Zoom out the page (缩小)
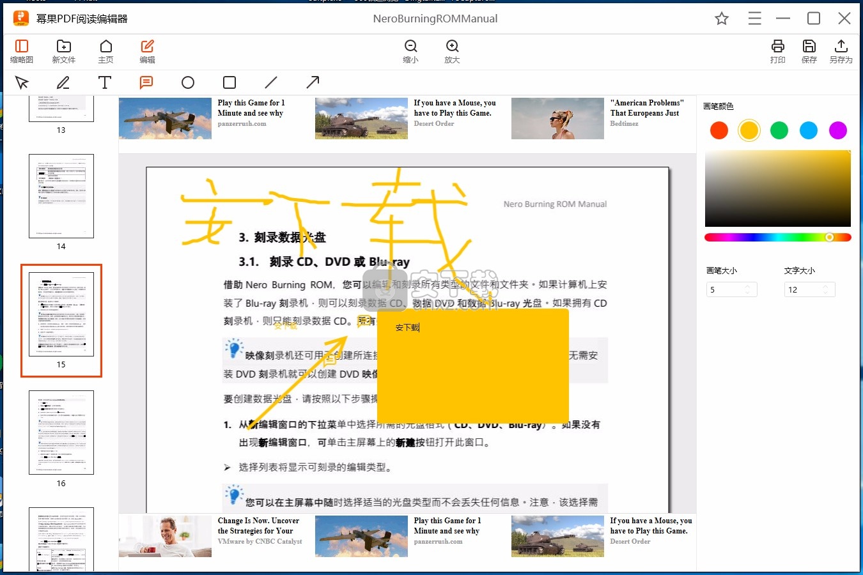The height and width of the screenshot is (575, 863). 411,51
